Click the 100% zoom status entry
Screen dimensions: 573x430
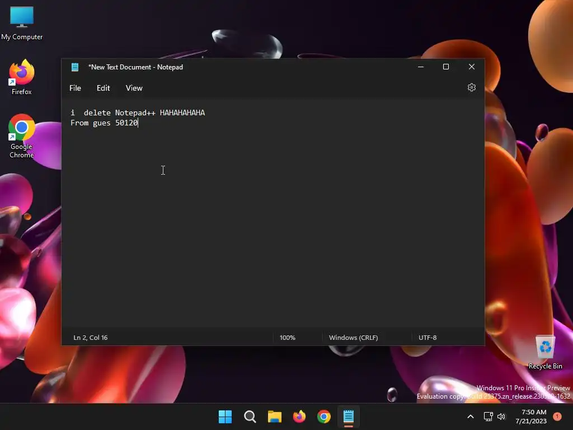287,338
